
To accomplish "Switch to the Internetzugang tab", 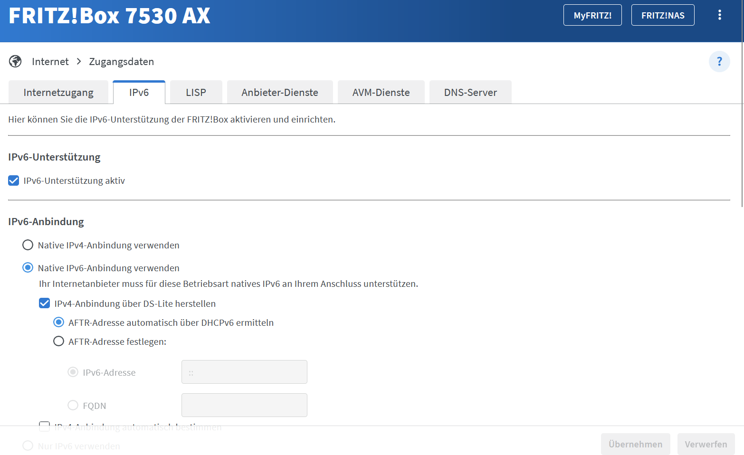I will 58,92.
